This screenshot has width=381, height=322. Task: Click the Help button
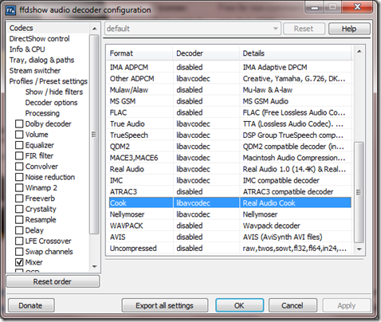pyautogui.click(x=349, y=29)
